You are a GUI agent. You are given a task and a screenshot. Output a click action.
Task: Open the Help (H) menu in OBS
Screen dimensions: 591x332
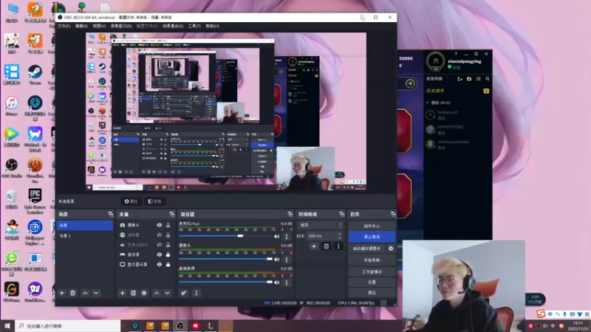tap(213, 26)
